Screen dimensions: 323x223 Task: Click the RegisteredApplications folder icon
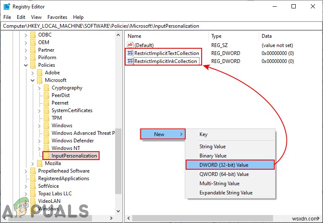point(33,178)
